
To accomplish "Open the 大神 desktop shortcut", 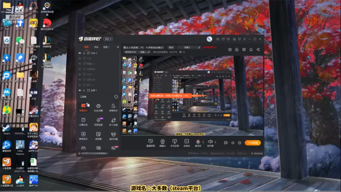I will pos(34,94).
